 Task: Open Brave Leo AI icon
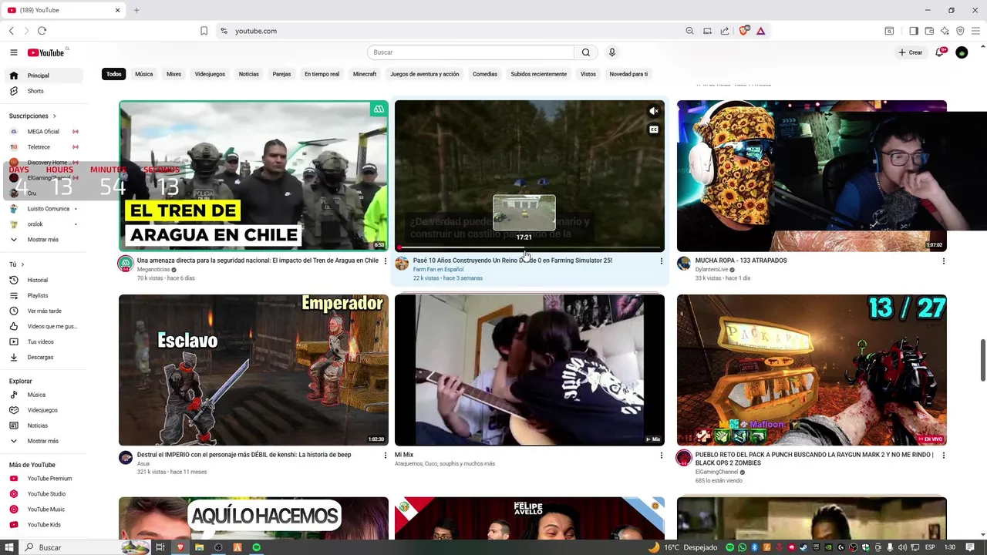945,31
